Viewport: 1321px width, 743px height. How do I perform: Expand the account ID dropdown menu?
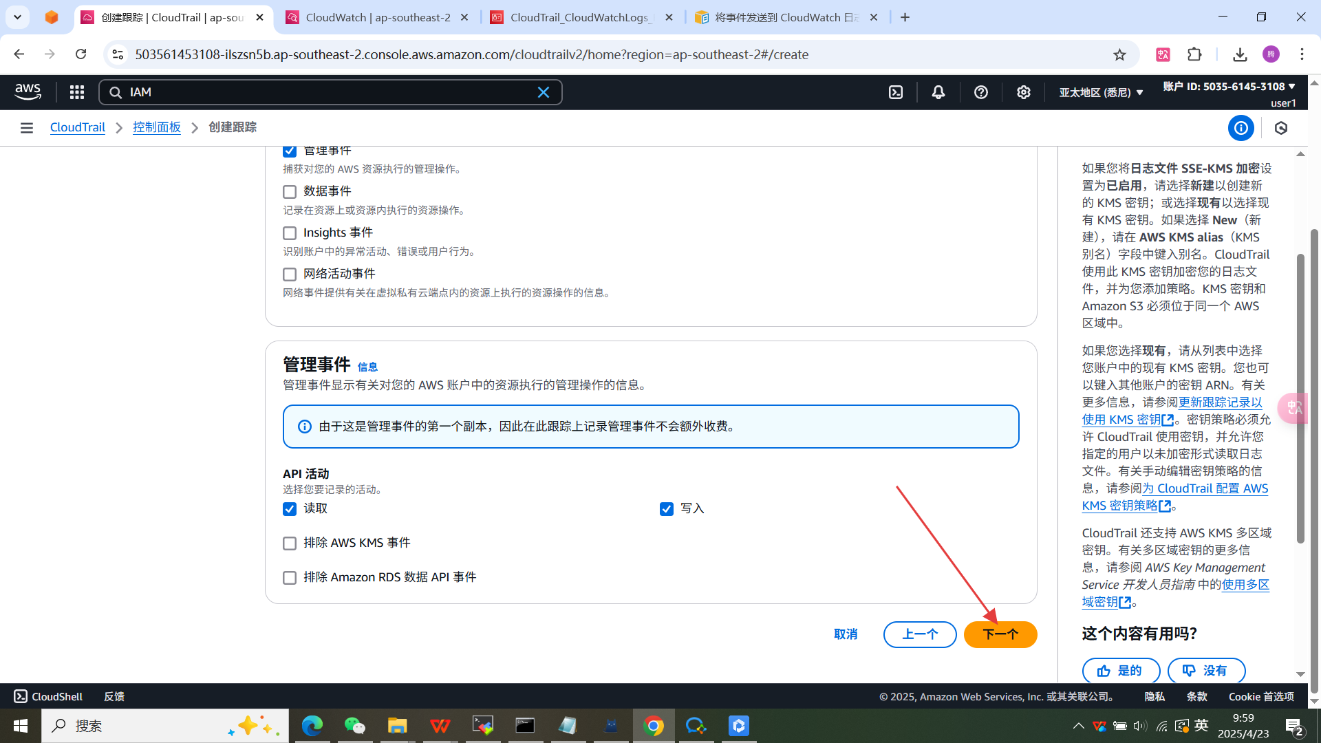tap(1229, 87)
